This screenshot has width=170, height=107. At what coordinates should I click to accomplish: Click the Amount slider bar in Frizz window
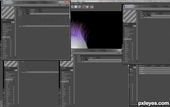click(49, 14)
